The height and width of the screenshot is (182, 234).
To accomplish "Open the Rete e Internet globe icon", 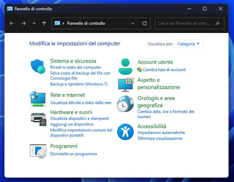I will [38, 99].
